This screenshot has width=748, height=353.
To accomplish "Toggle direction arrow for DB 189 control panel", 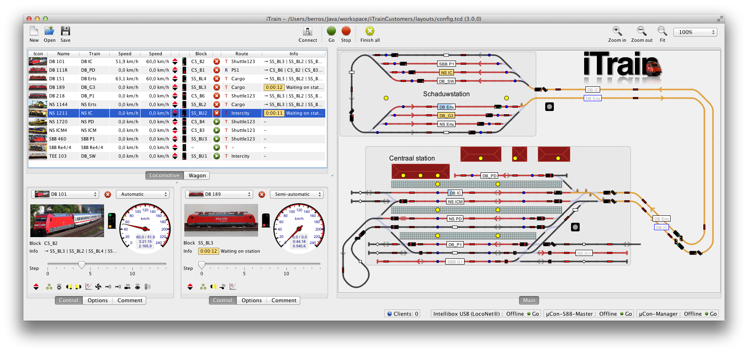I will pos(190,287).
